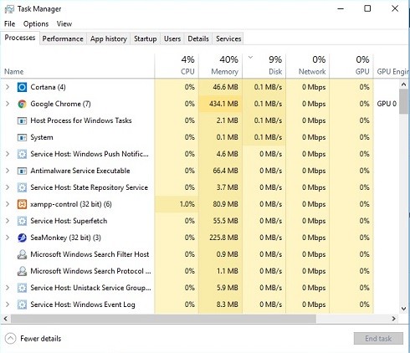The image size is (410, 353).
Task: Select the Antimalware 66.4 MB memory cell
Action: [220, 171]
